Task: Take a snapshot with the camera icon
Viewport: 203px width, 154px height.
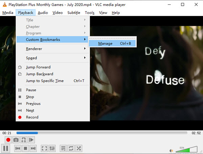Action: coord(16,140)
